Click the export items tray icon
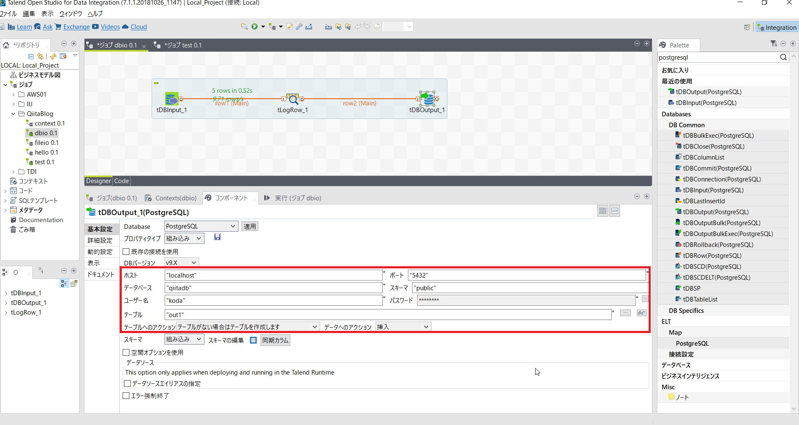 coord(309,26)
